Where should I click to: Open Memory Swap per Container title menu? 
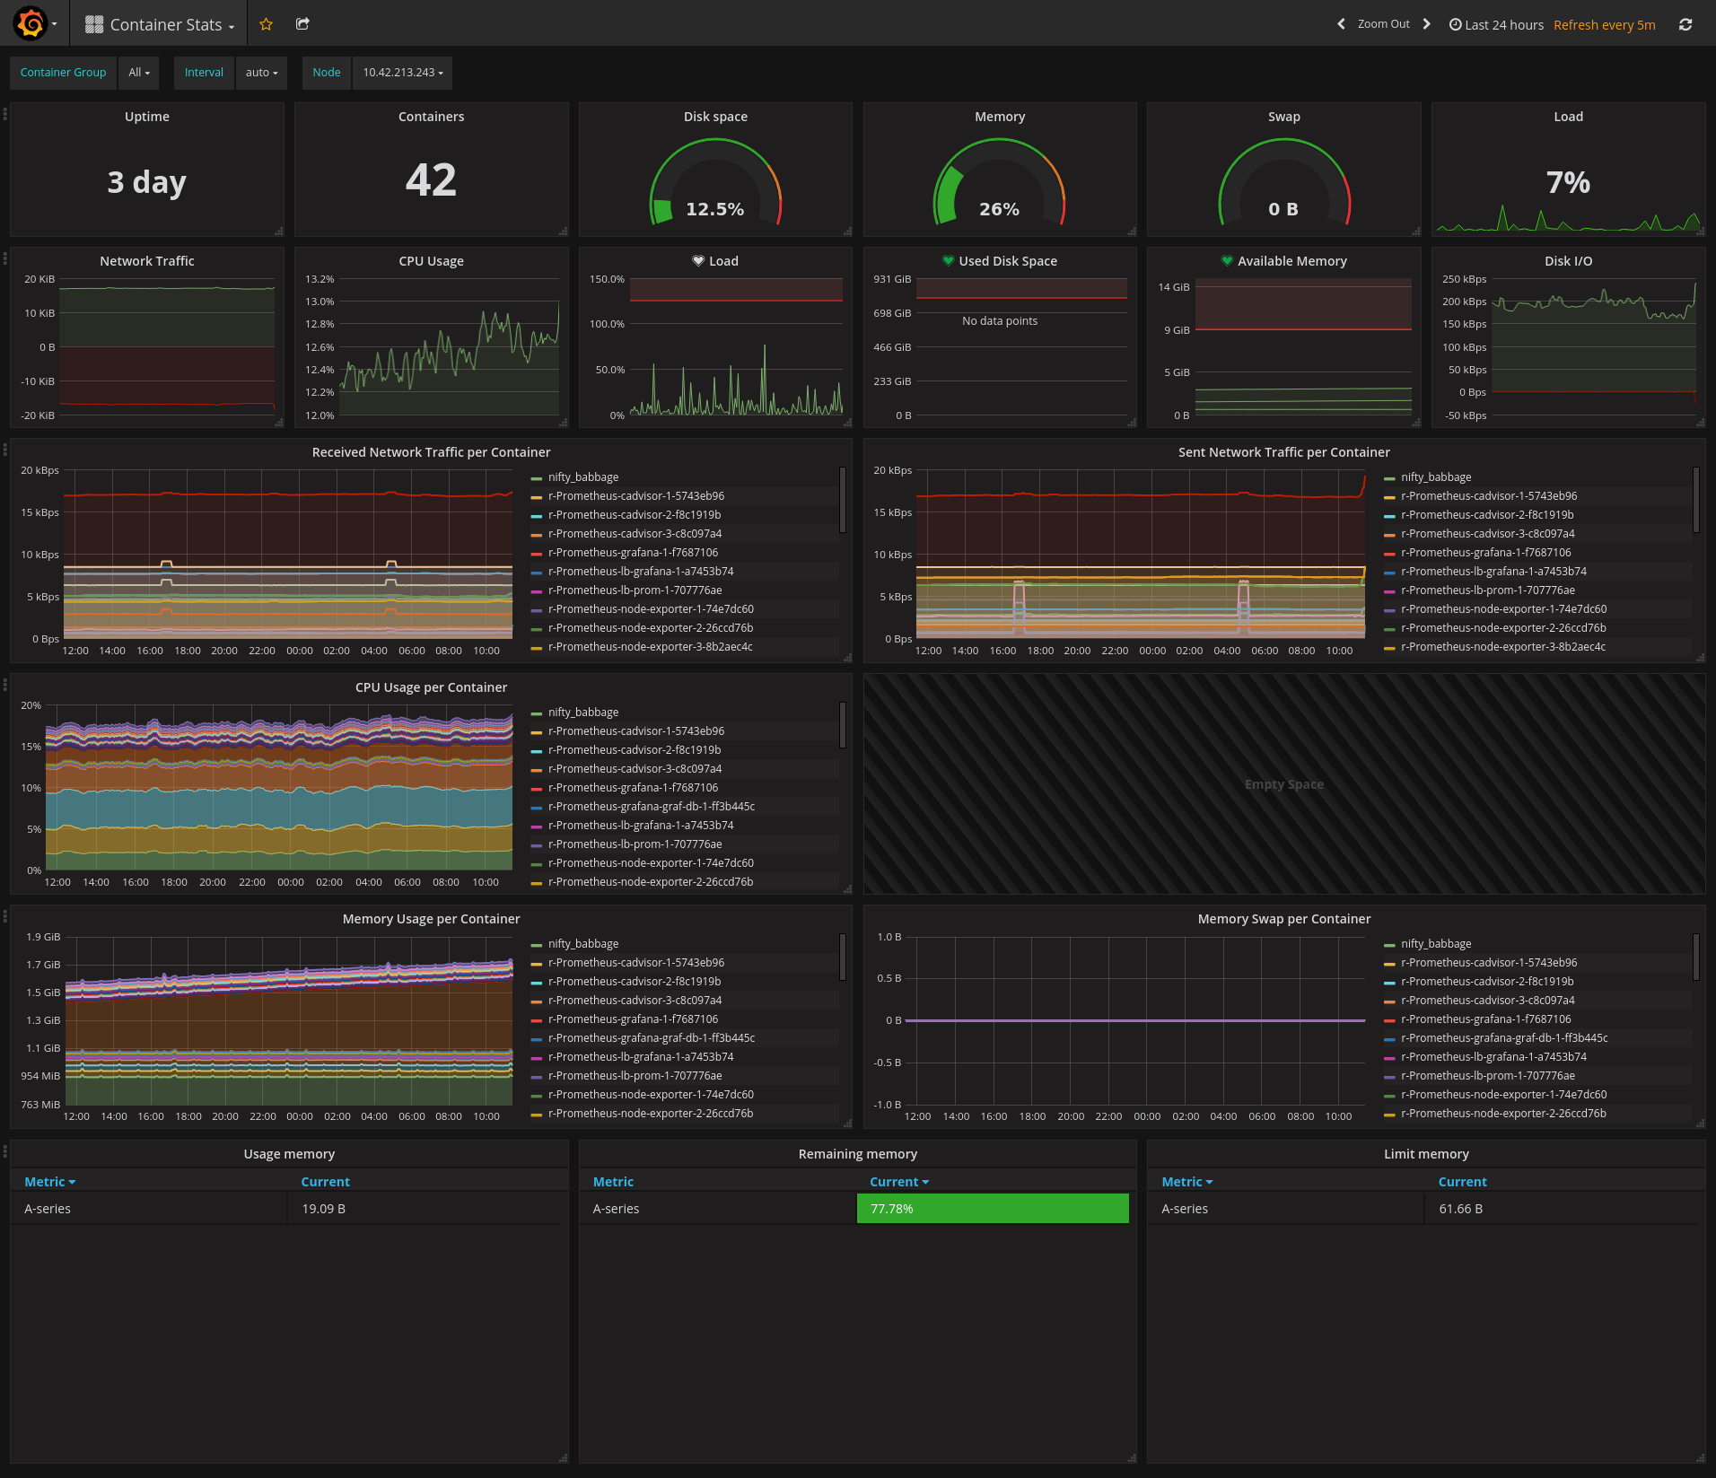[x=1283, y=919]
